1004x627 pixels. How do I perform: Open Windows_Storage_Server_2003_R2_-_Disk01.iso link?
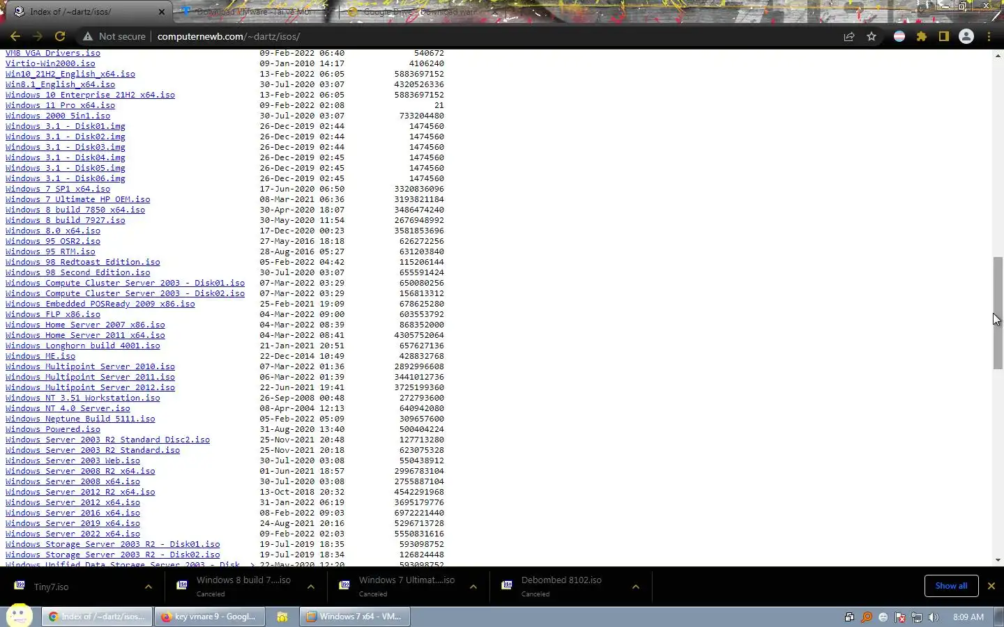pos(113,544)
